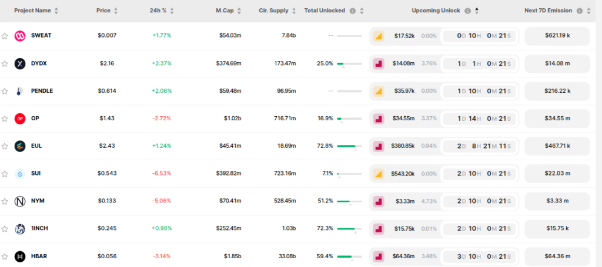Favorite SWEAT with its star icon
602x267 pixels.
[5, 36]
